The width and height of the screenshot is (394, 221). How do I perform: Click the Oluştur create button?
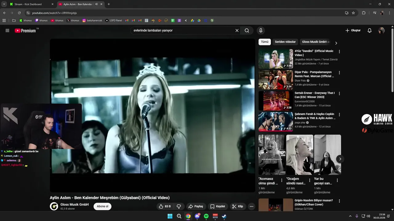pyautogui.click(x=353, y=30)
